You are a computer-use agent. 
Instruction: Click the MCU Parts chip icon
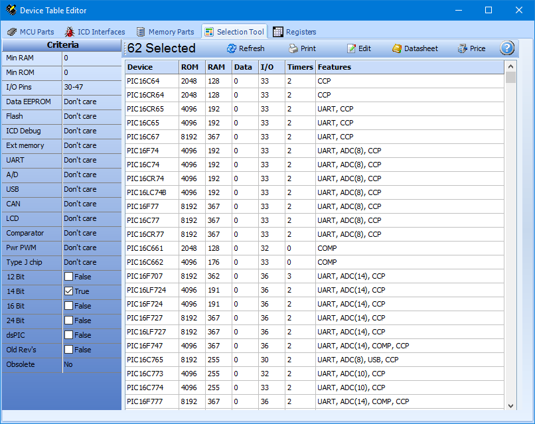coord(11,32)
